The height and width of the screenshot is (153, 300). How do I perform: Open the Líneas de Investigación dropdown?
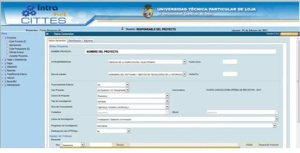pos(277,119)
